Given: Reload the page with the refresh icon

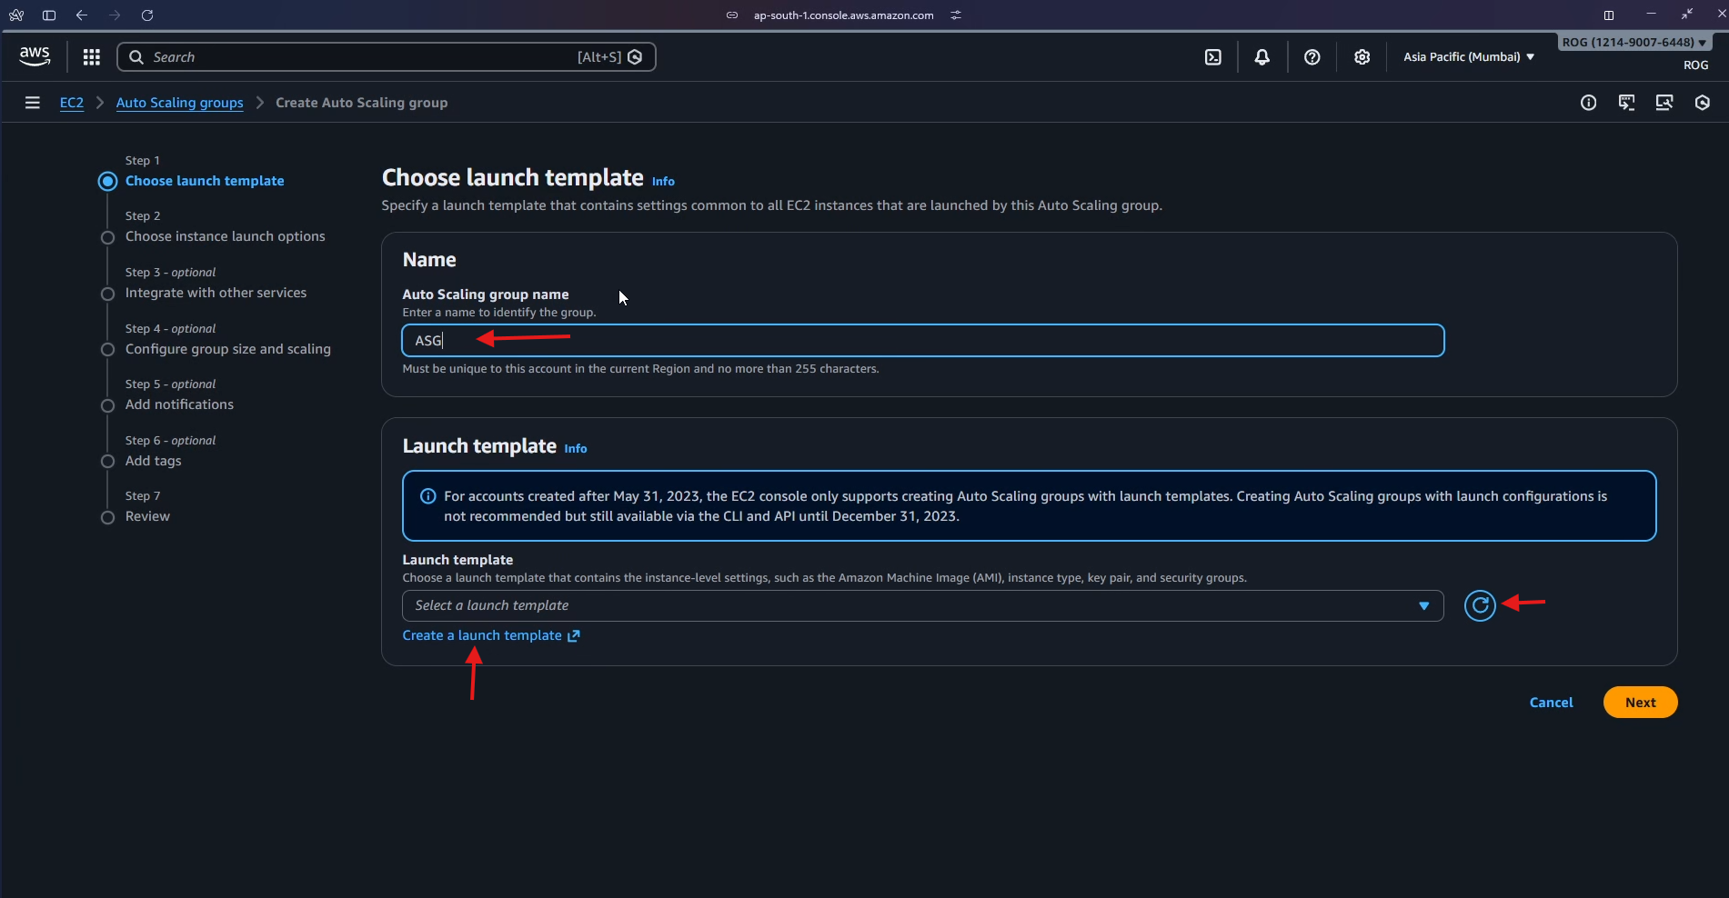Looking at the screenshot, I should 147,15.
